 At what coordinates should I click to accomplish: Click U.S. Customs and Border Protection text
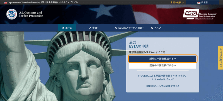pos(31,14)
